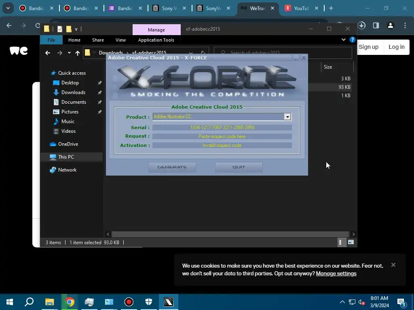This screenshot has width=414, height=310.
Task: Click the QUIT button in X-FORCE window
Action: pyautogui.click(x=239, y=167)
